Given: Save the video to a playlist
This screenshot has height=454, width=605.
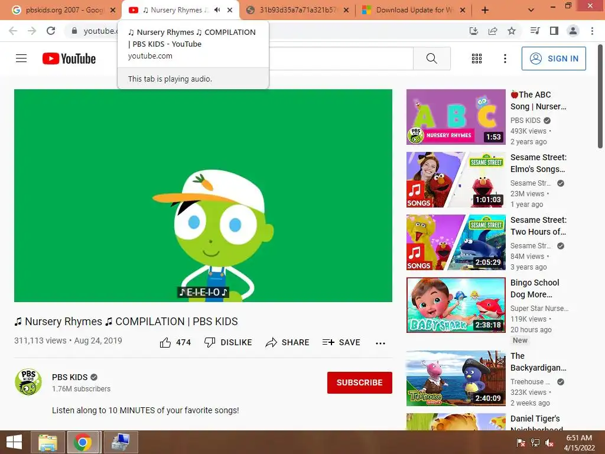Looking at the screenshot, I should [341, 342].
